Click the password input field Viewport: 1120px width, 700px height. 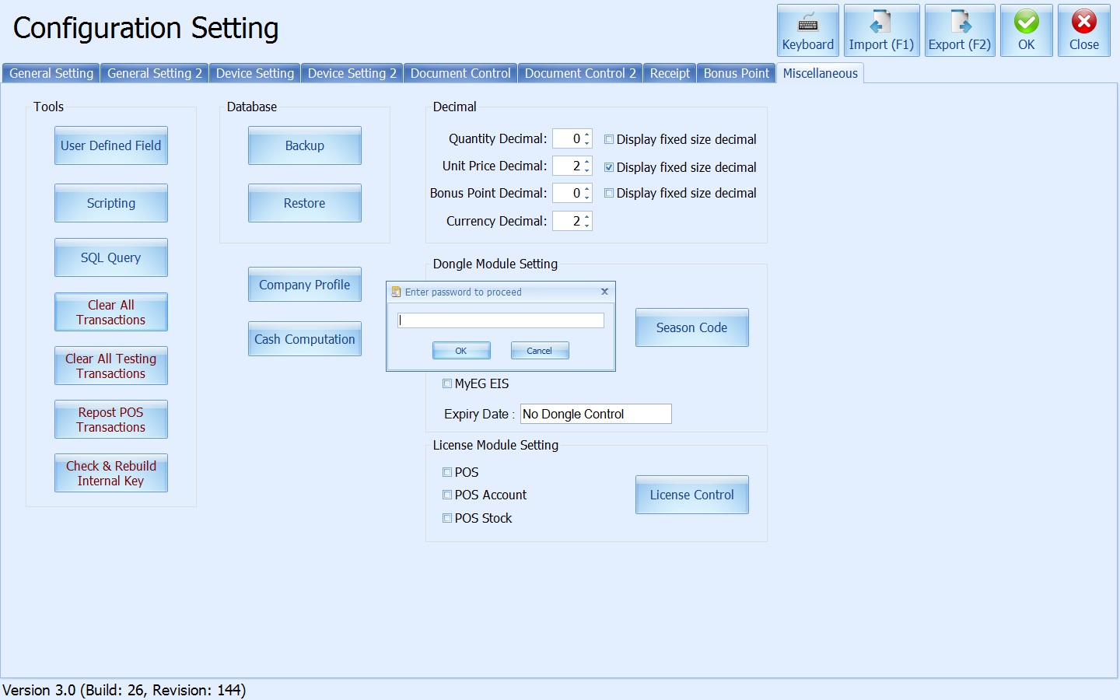pos(500,320)
